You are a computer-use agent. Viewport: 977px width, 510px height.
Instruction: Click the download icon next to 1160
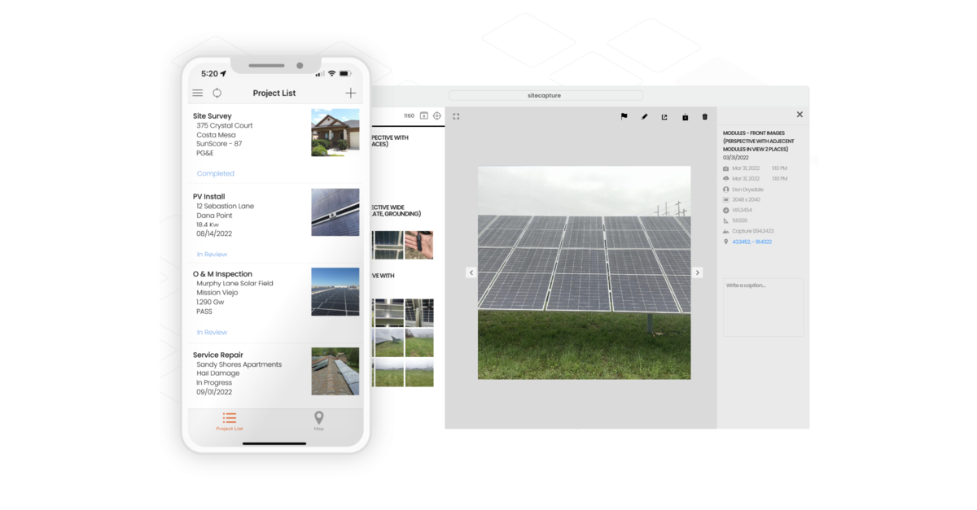point(424,116)
